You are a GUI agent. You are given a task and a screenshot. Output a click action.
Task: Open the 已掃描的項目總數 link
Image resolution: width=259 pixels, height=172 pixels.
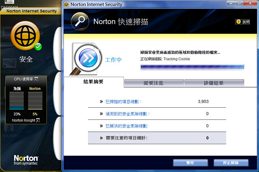point(123,102)
